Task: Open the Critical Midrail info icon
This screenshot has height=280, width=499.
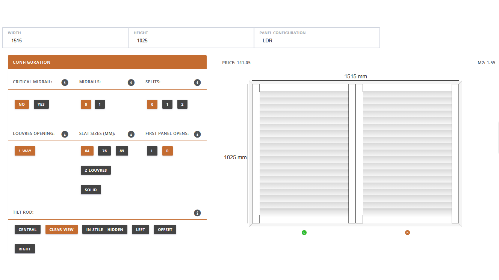Action: (65, 82)
